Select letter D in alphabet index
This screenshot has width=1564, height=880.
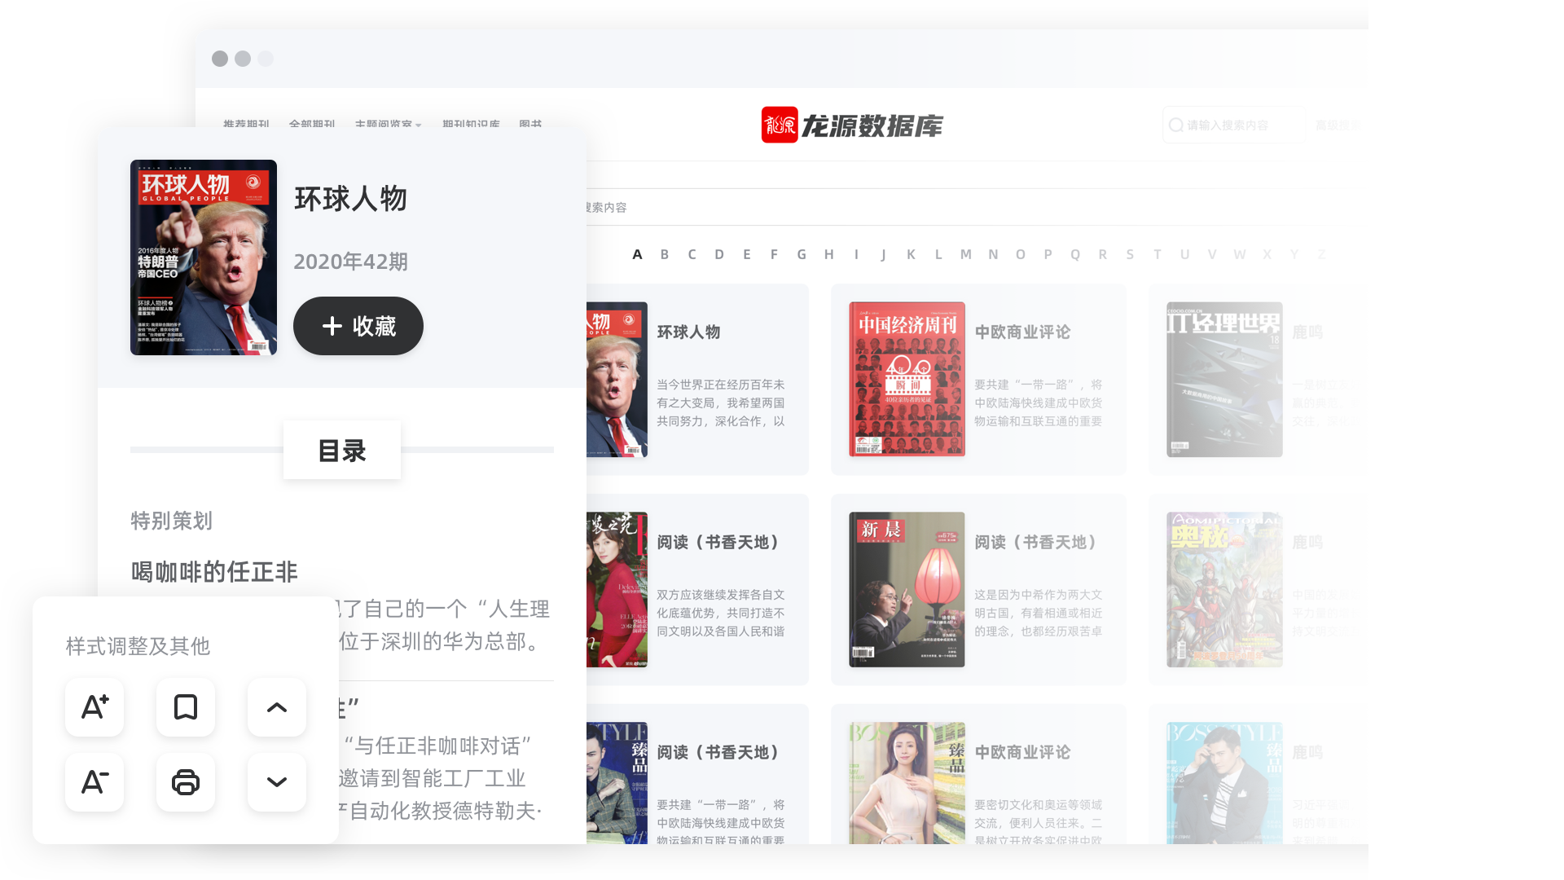coord(719,254)
